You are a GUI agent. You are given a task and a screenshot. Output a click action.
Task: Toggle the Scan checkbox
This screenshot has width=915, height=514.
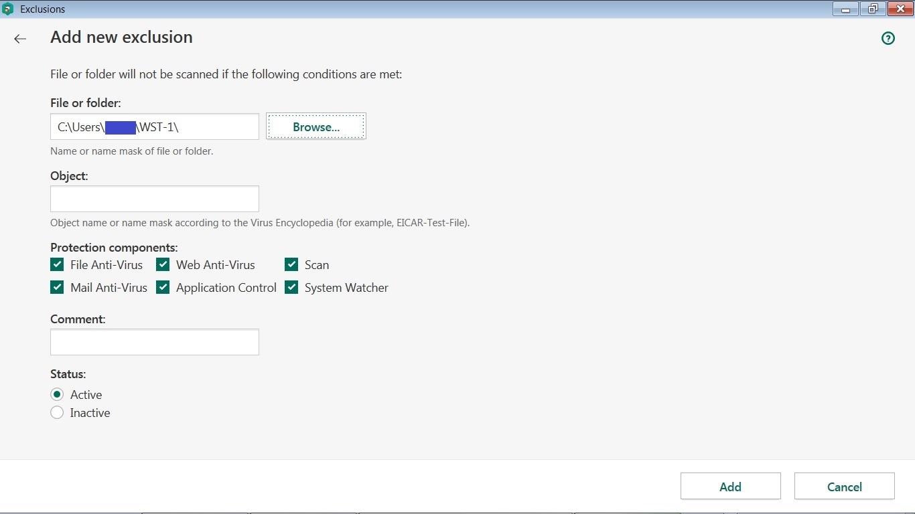click(x=291, y=264)
